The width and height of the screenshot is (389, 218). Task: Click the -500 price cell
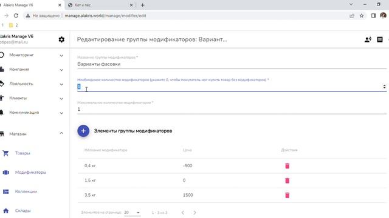pos(187,165)
